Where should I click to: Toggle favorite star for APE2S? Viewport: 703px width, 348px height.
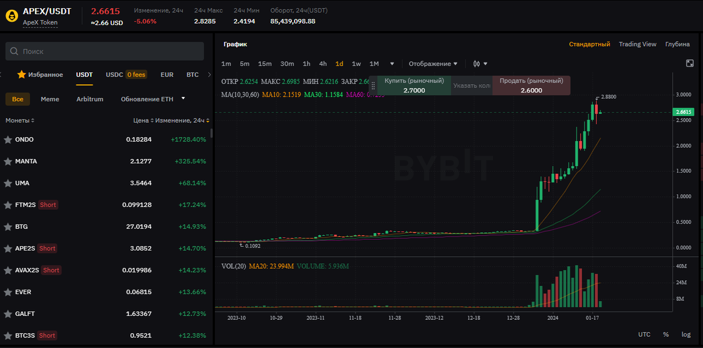coord(8,248)
